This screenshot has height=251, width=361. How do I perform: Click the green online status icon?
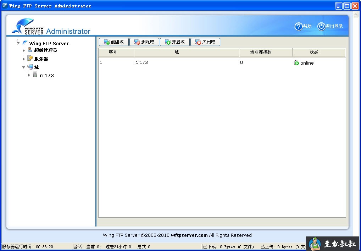coord(296,63)
